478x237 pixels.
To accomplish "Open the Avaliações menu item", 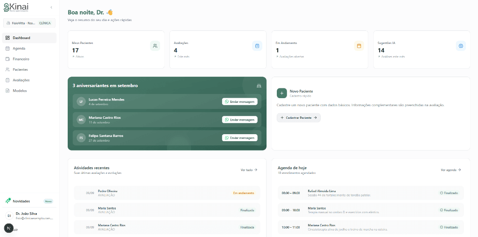I will 29,80.
